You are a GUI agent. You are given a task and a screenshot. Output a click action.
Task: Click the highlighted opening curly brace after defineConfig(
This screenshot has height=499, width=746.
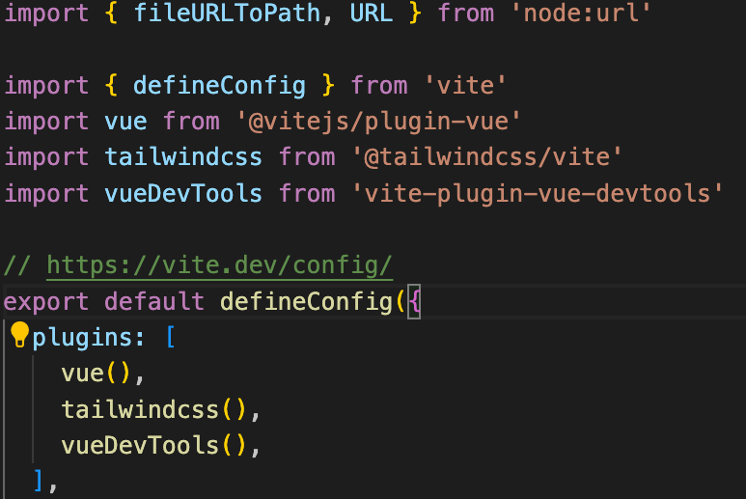click(x=414, y=301)
